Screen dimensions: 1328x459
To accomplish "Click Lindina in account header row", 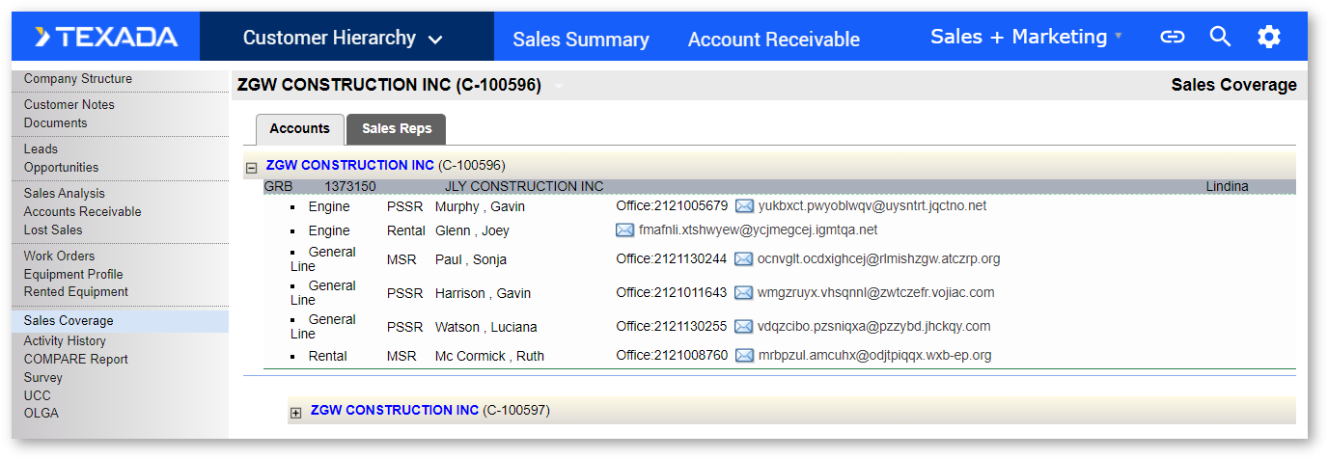I will click(x=1227, y=186).
